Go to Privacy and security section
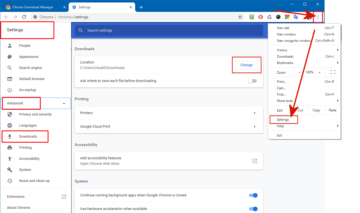Viewport: 360px width, 213px height. (35, 114)
